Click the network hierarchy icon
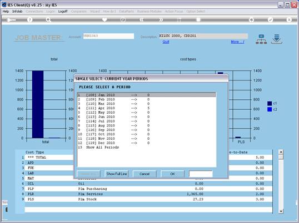This screenshot has width=299, height=223. 261,39
